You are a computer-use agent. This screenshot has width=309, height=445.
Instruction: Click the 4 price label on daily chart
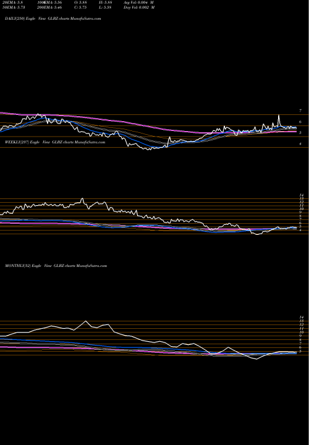click(x=300, y=144)
